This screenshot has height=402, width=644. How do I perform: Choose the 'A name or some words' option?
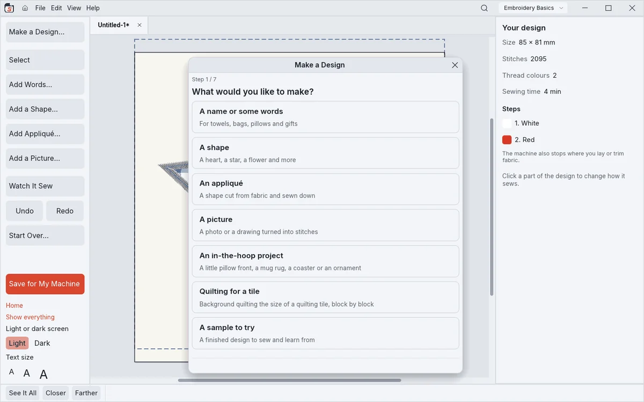pos(325,117)
